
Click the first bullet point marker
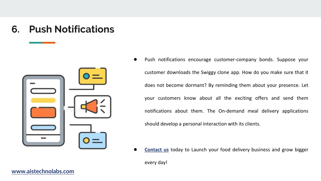tap(135, 59)
